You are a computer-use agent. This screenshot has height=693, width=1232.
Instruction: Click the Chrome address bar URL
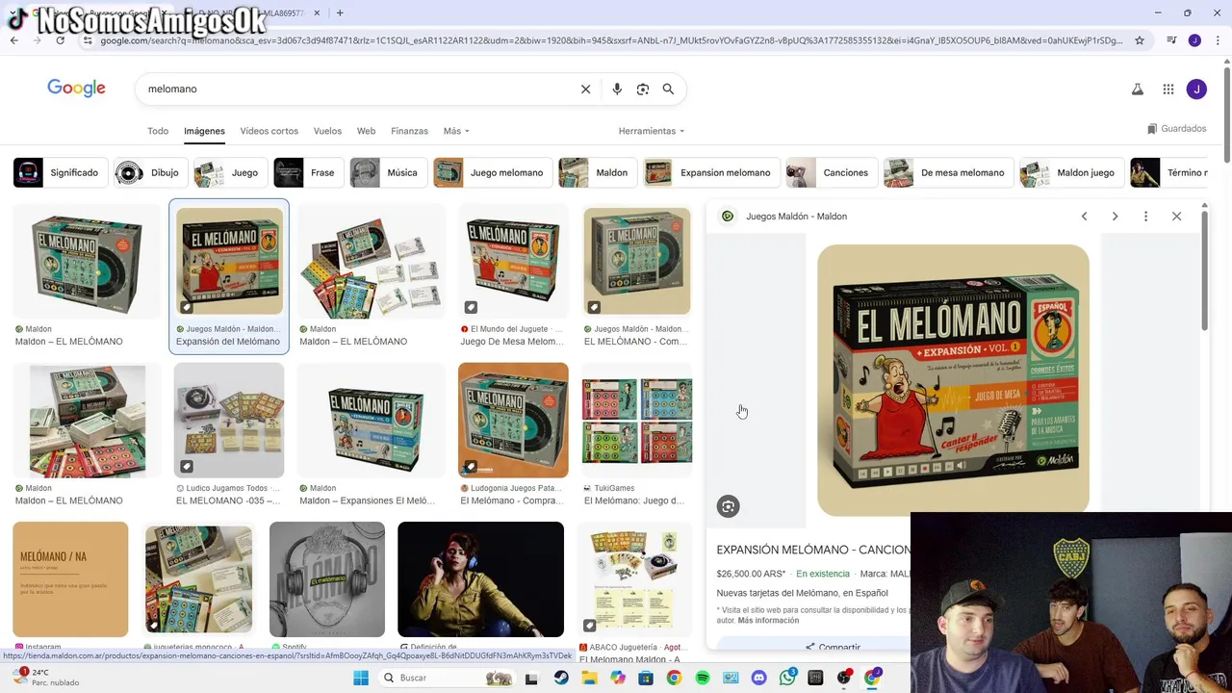(611, 40)
